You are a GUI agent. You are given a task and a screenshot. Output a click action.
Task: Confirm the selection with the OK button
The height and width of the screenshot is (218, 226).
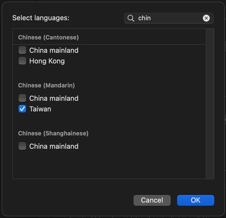(x=195, y=200)
